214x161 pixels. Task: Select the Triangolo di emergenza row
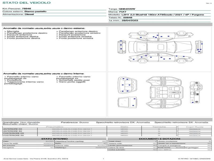tap(184, 145)
